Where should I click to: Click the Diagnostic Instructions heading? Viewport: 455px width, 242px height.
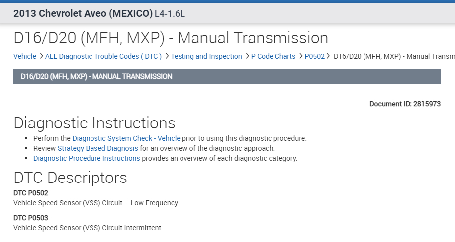pos(94,123)
